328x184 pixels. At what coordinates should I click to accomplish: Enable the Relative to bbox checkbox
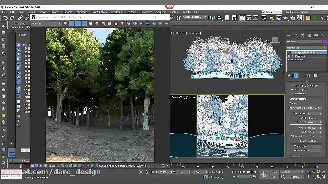coord(298,141)
